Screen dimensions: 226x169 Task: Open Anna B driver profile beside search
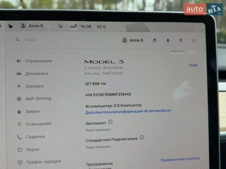tap(133, 40)
